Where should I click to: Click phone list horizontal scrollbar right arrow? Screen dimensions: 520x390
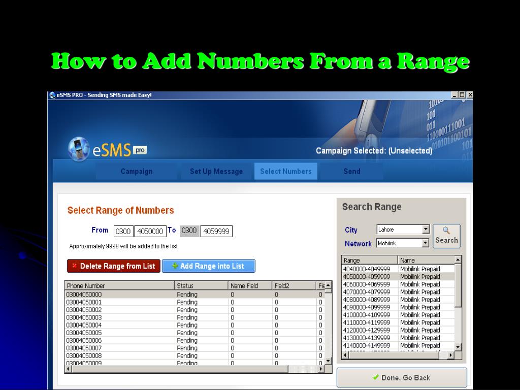[x=321, y=369]
